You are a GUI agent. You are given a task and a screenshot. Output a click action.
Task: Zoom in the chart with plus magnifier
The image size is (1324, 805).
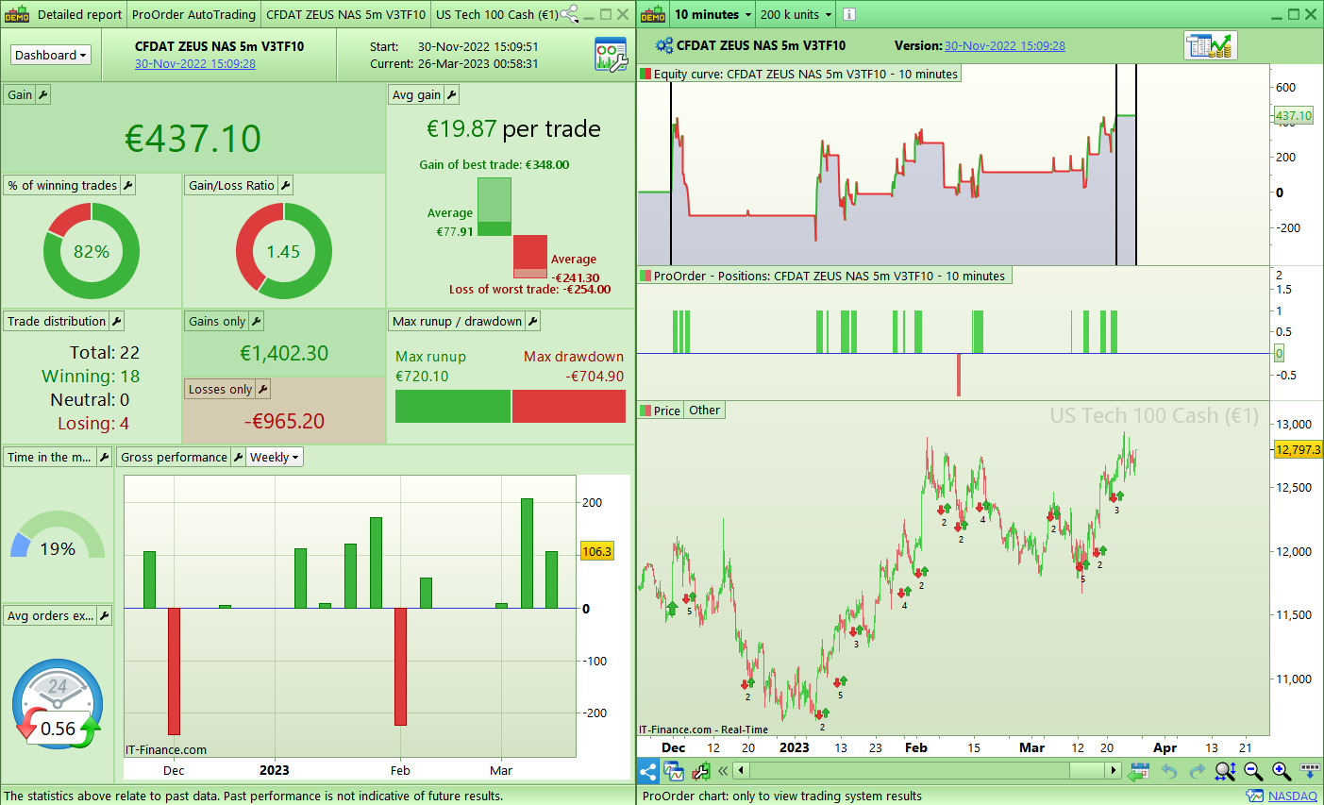pos(1282,771)
